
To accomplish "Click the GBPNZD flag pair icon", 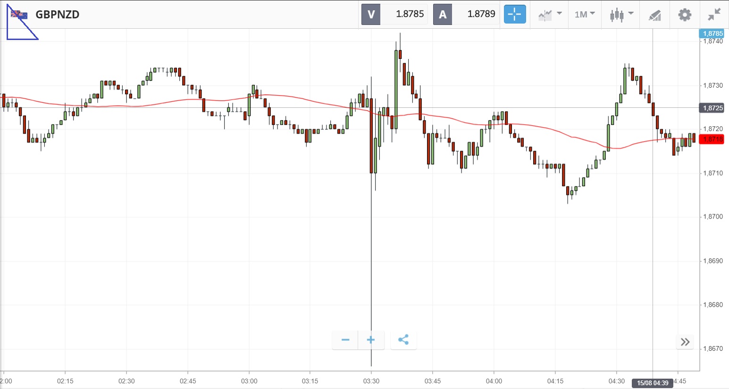I will tap(19, 15).
